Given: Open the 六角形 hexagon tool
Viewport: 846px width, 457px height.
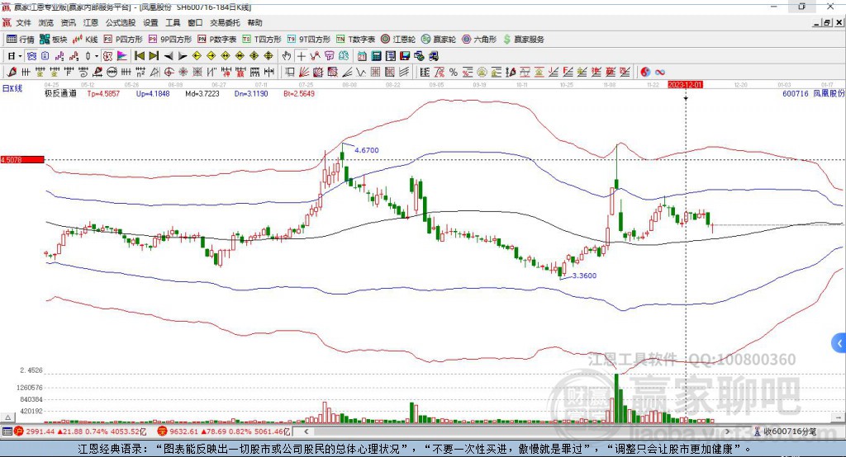Looking at the screenshot, I should pos(479,40).
